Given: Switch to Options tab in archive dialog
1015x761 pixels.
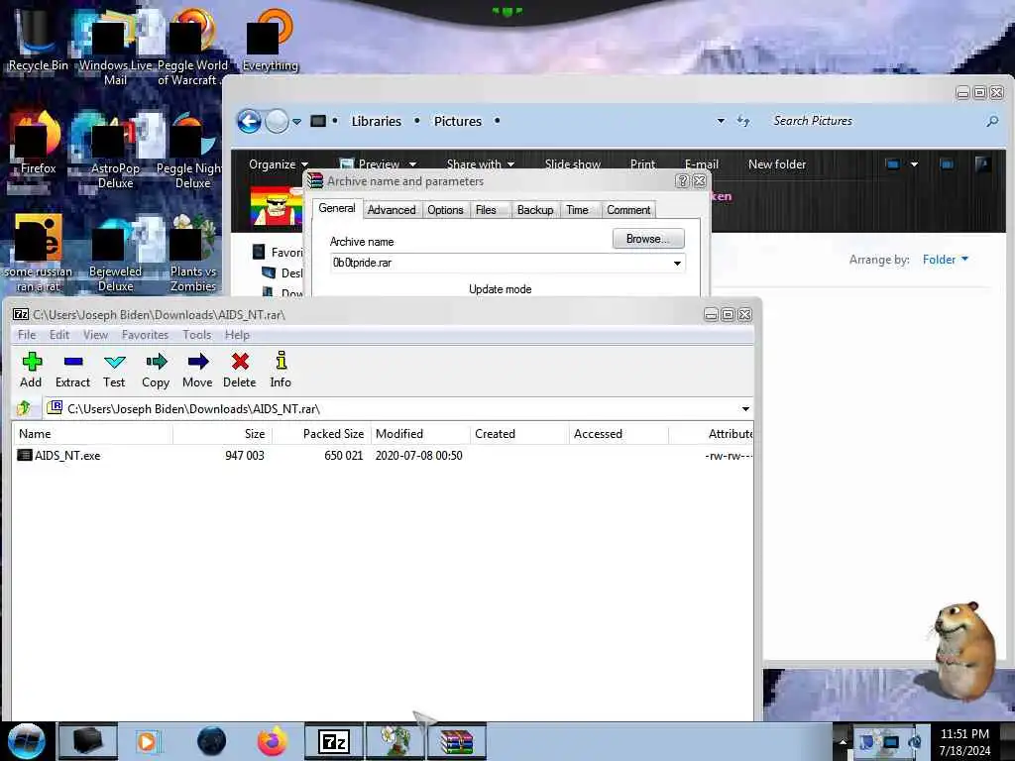Looking at the screenshot, I should pos(445,210).
